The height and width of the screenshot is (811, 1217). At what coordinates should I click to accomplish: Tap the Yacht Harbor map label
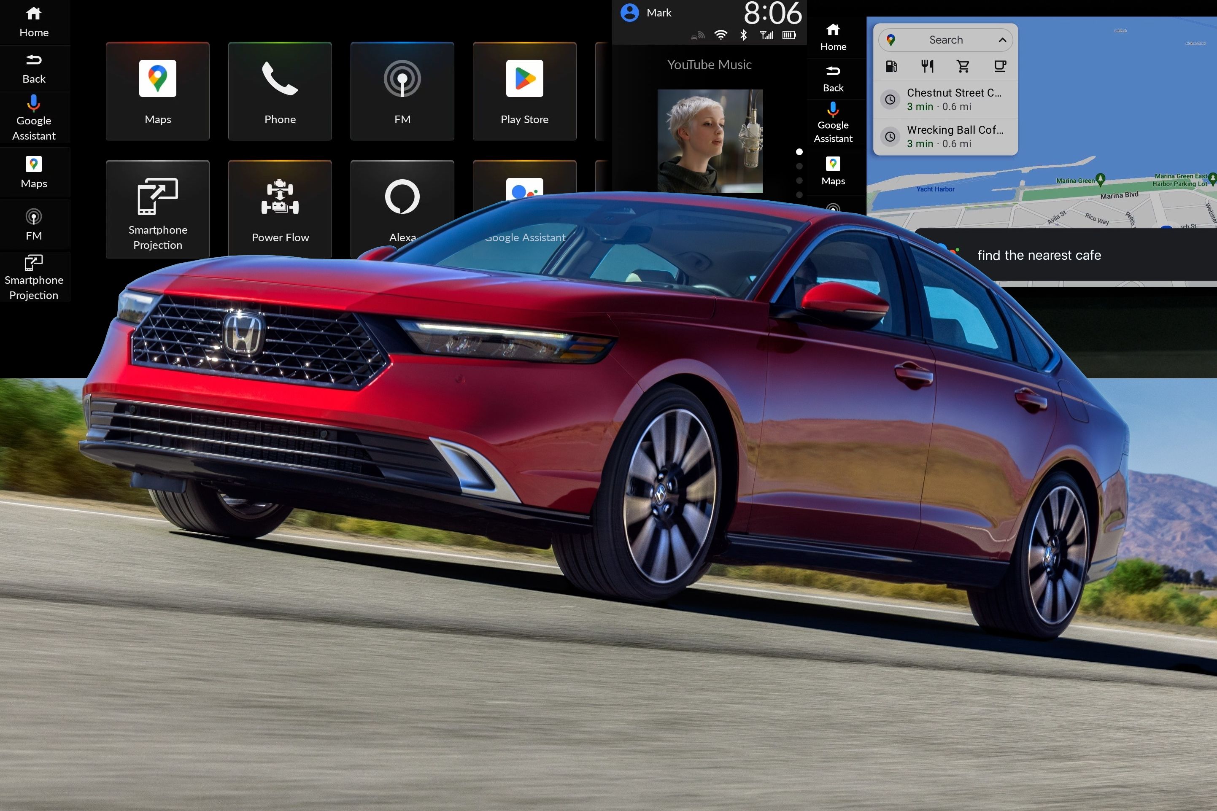click(x=935, y=189)
